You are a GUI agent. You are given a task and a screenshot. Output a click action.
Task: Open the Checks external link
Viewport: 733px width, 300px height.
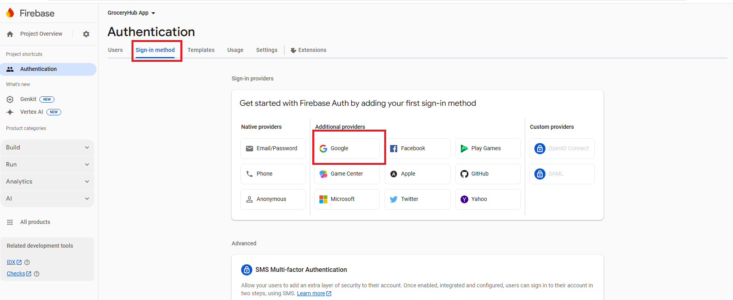point(19,274)
